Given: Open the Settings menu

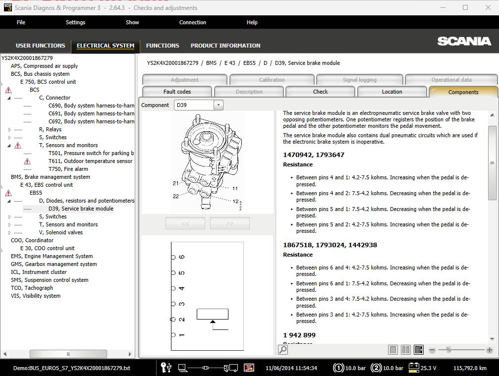Looking at the screenshot, I should [x=75, y=22].
